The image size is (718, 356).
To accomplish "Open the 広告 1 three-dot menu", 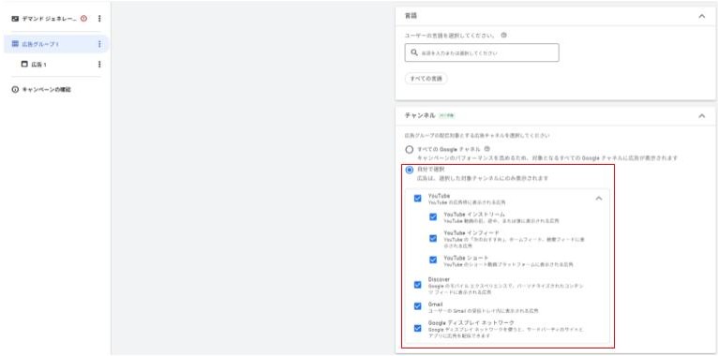I will point(99,65).
